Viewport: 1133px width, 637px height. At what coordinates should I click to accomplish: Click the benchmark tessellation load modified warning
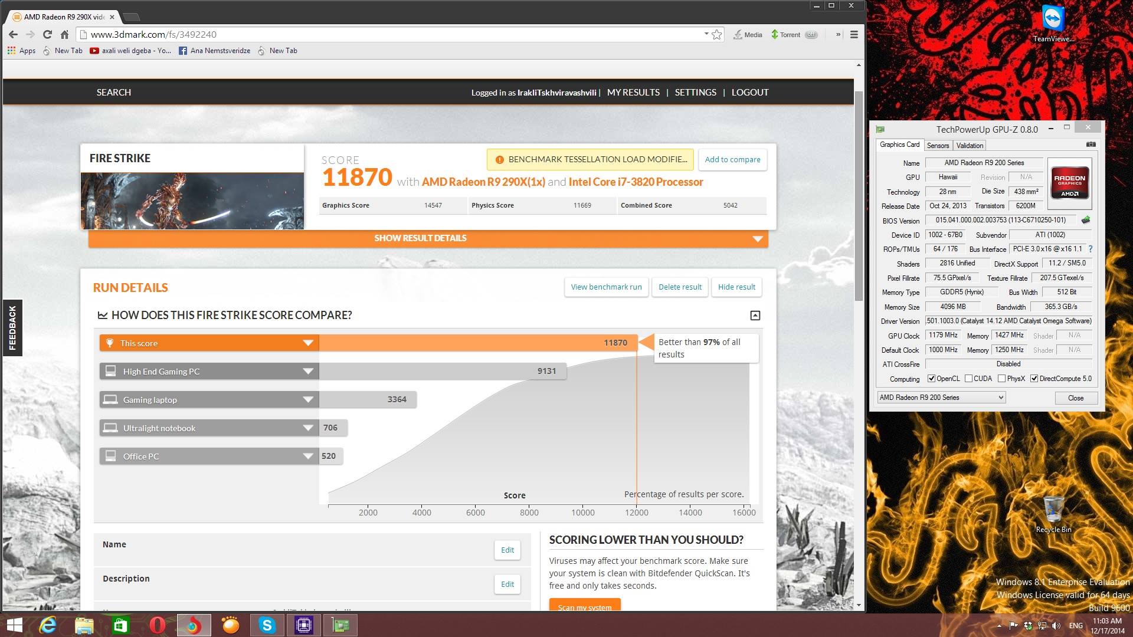[x=590, y=160]
